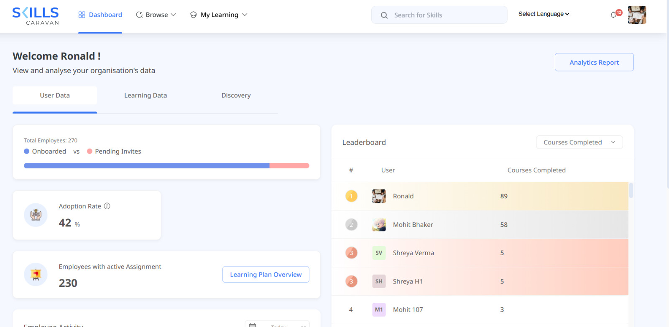The height and width of the screenshot is (327, 669).
Task: Click the Shreya Verma name
Action: coord(414,253)
